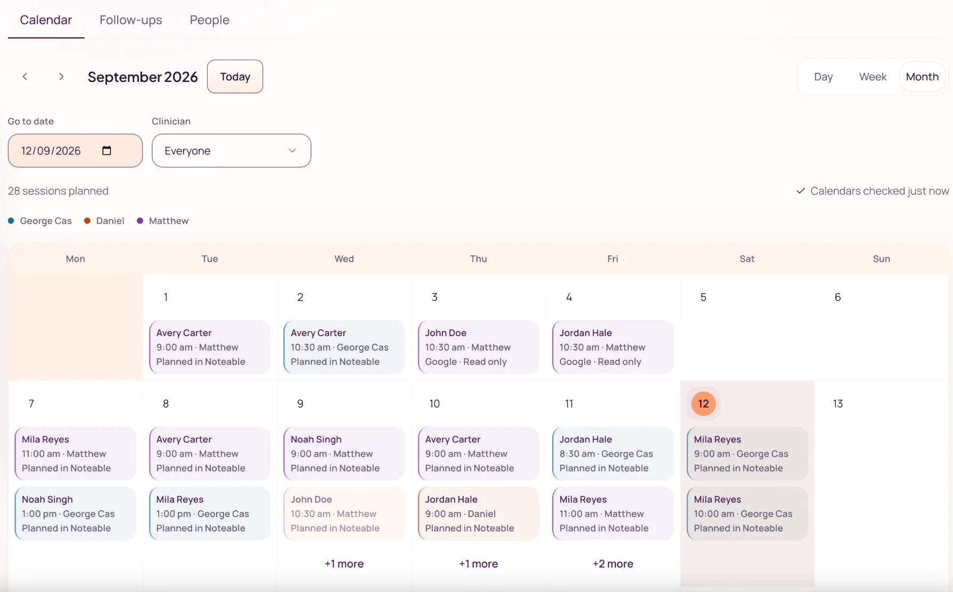
Task: Open Jordan Hale 10:30 am Google event
Action: click(x=613, y=347)
